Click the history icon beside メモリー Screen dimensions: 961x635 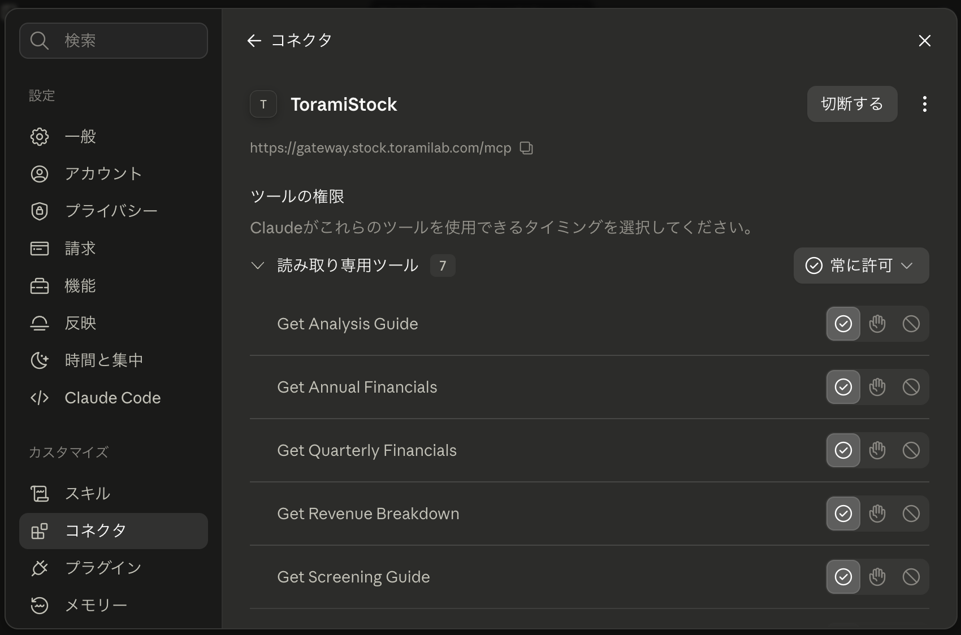pyautogui.click(x=40, y=606)
